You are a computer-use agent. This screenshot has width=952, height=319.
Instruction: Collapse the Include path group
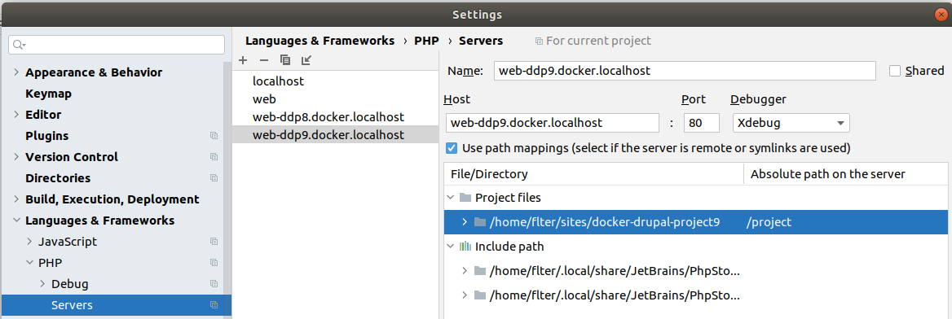tap(451, 247)
